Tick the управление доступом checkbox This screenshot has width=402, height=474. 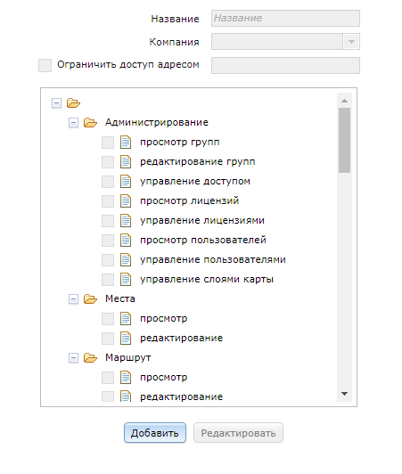[108, 182]
